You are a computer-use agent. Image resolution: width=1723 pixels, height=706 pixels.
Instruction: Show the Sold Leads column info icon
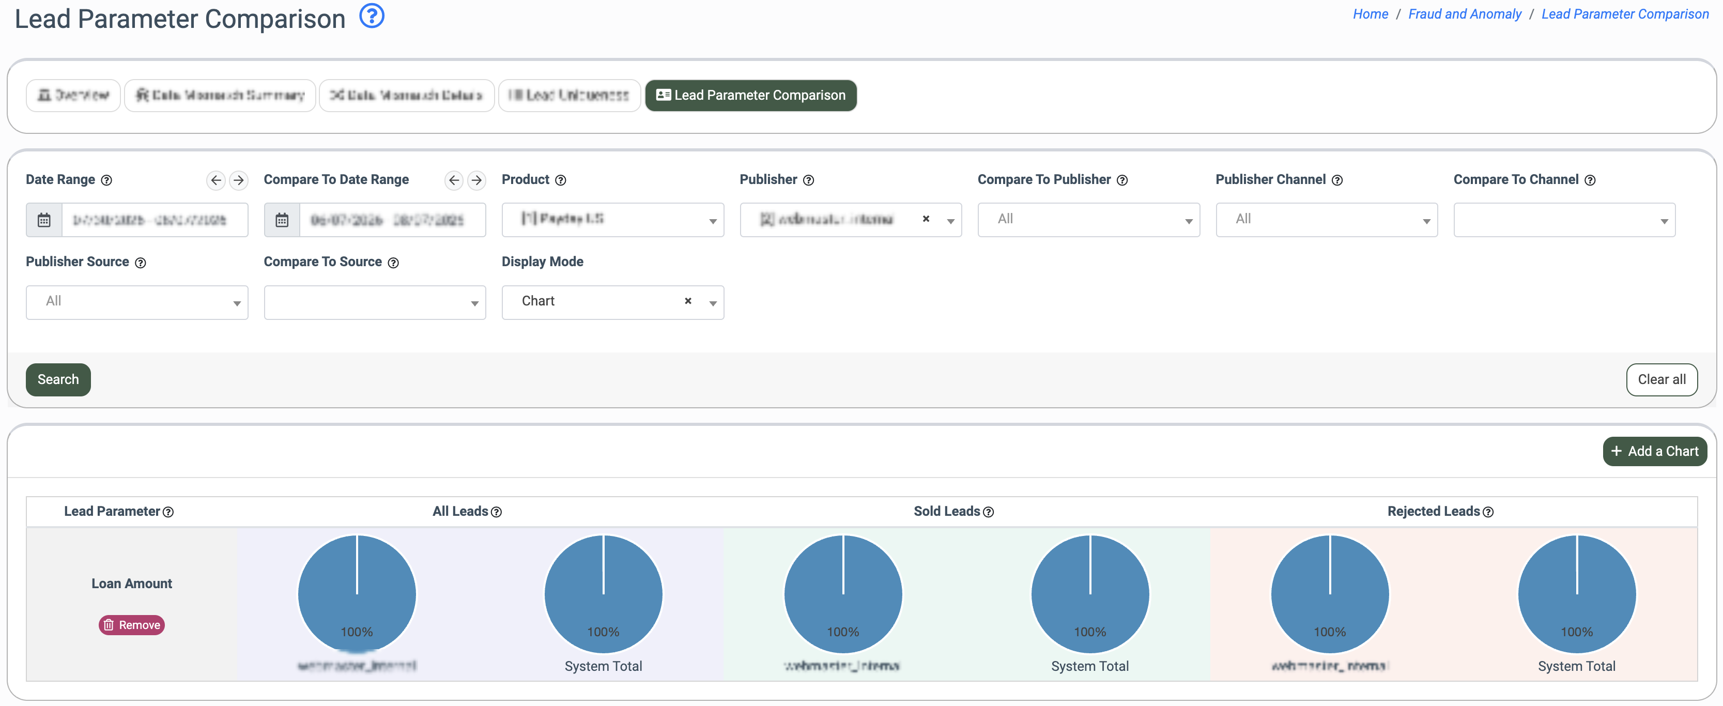(989, 512)
